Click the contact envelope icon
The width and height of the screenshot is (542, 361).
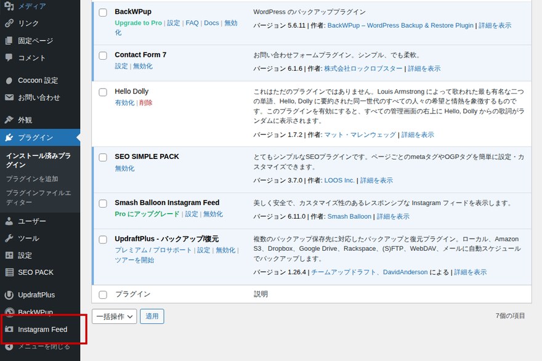9,97
